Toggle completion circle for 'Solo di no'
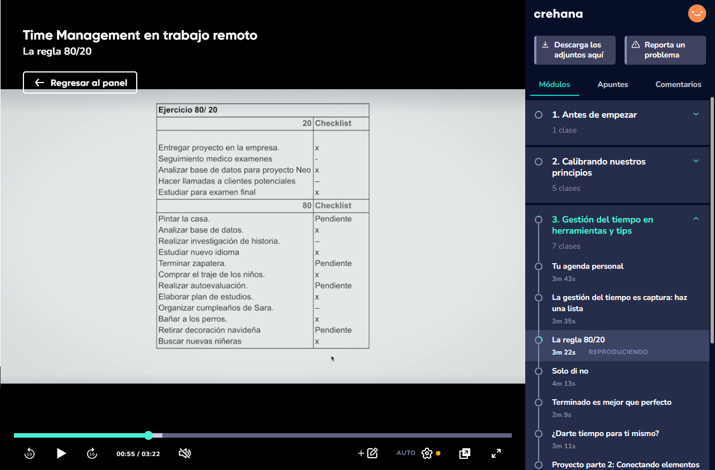The image size is (715, 470). click(x=538, y=371)
